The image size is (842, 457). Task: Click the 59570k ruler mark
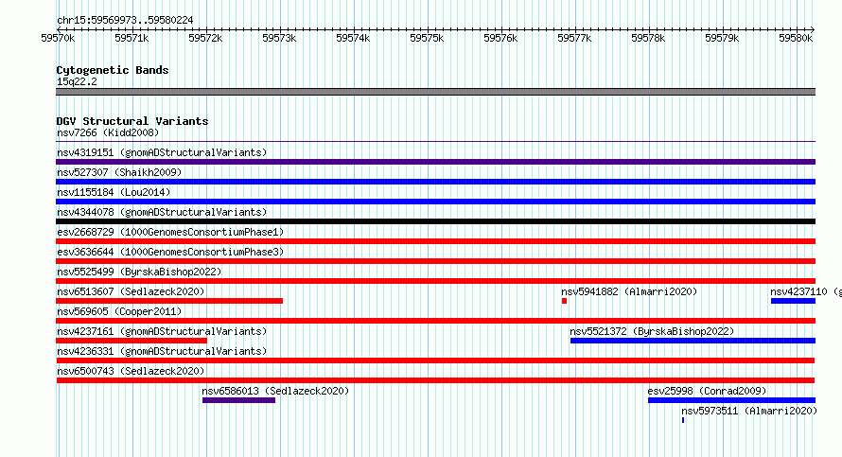click(58, 38)
